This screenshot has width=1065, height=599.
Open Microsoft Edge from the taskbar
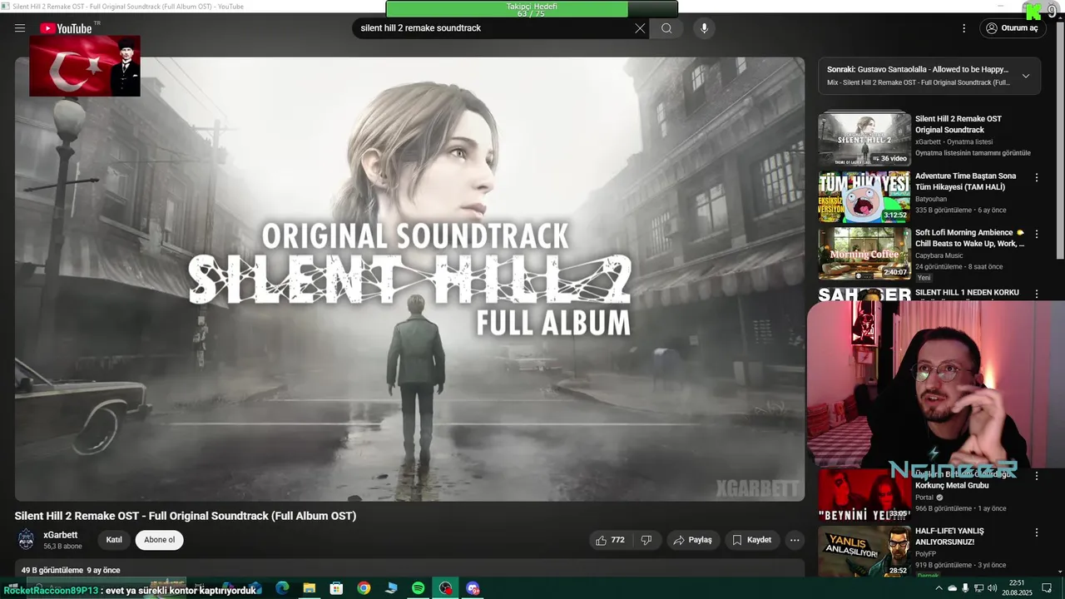(282, 588)
